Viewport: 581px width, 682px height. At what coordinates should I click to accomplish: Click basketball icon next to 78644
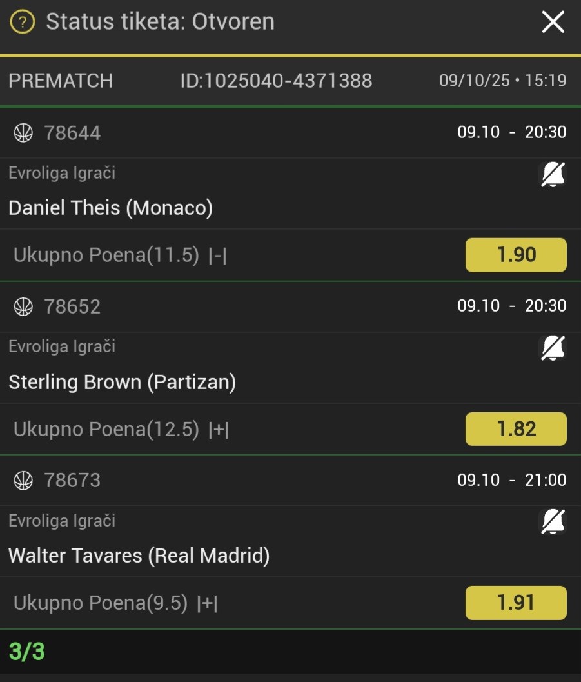tap(23, 133)
